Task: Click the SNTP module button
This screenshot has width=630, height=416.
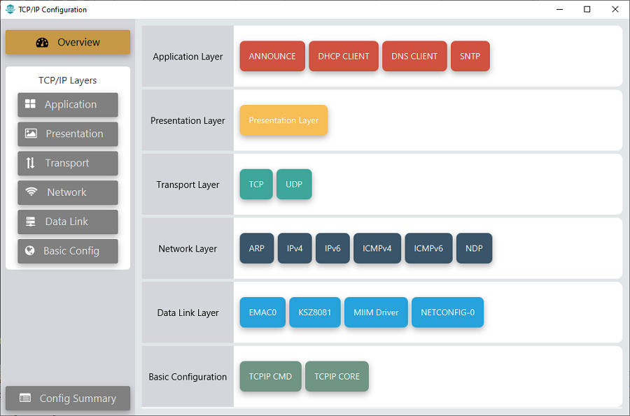Action: (470, 57)
